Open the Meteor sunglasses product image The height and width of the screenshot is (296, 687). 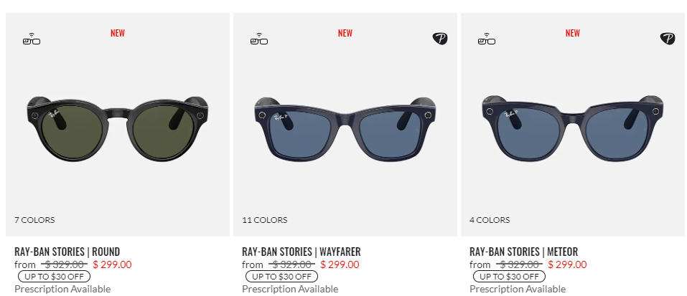click(x=572, y=128)
